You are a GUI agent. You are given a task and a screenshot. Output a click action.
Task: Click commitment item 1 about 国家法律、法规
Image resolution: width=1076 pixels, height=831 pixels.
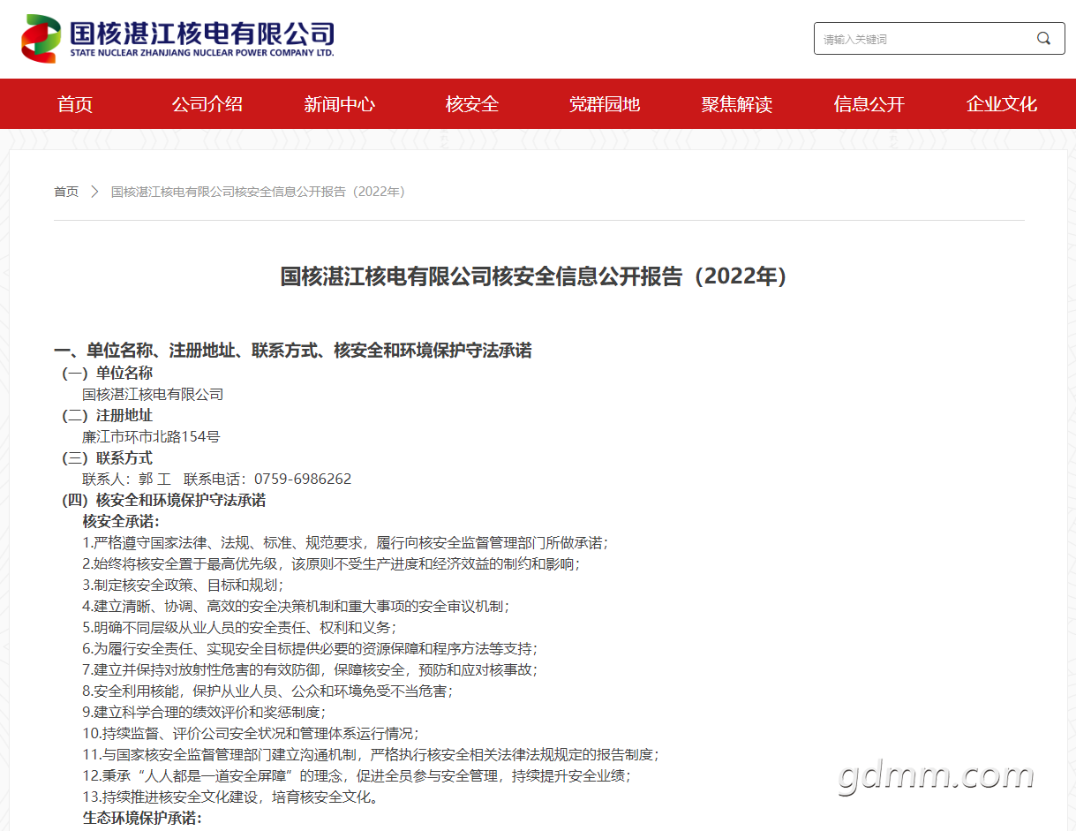pyautogui.click(x=345, y=542)
